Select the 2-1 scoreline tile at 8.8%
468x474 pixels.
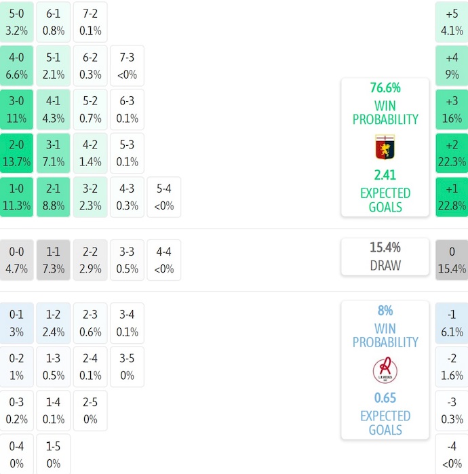pyautogui.click(x=54, y=197)
